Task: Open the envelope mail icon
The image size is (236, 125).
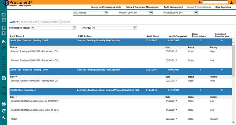Action: (3, 93)
